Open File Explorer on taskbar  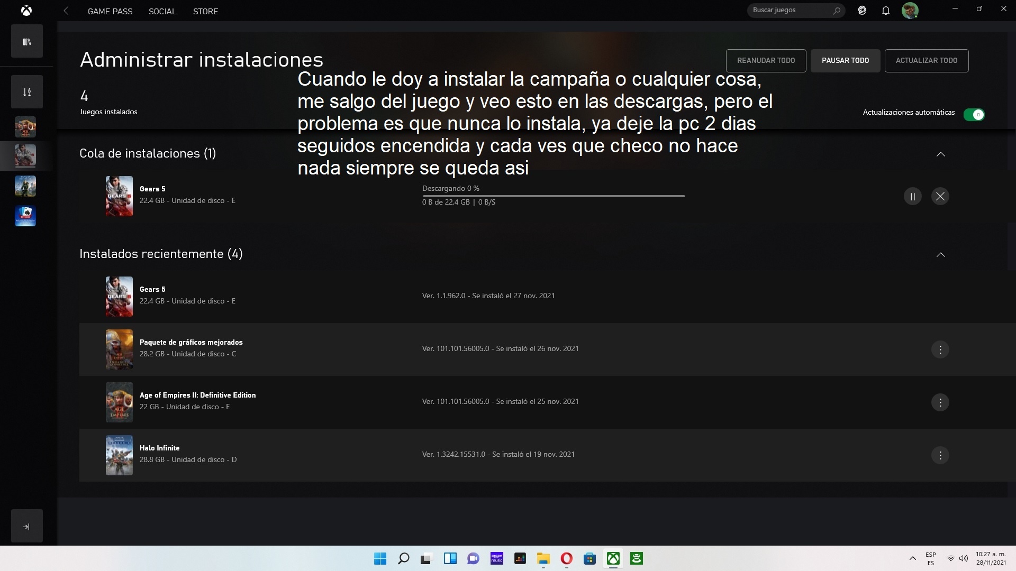pyautogui.click(x=543, y=558)
